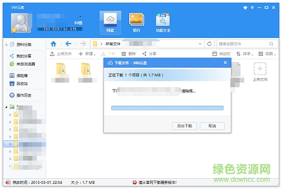Open 保险箱 safe box in sidebar

22,76
